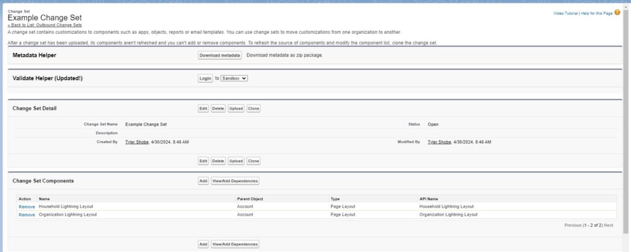
Task: Click the top Delete button
Action: coord(218,108)
